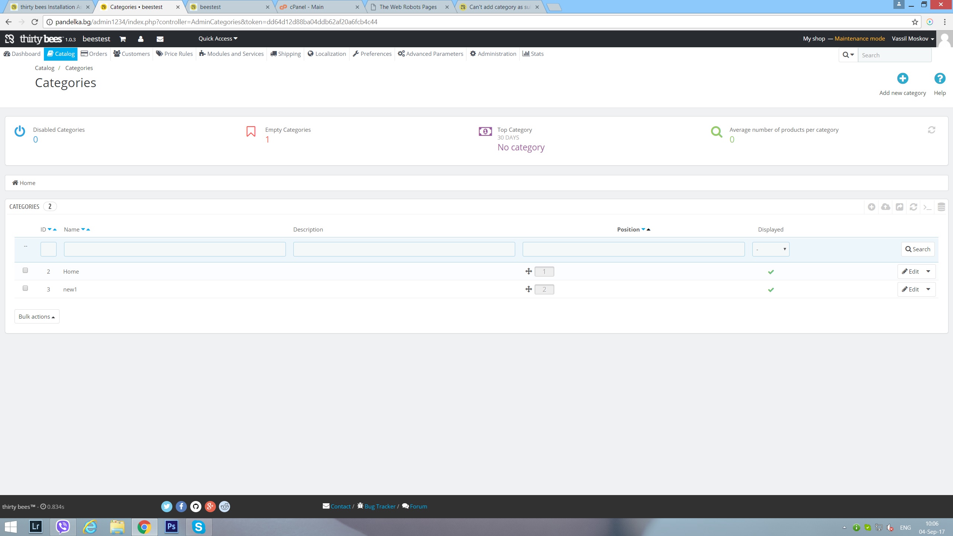The height and width of the screenshot is (536, 953).
Task: Refresh the KPI statistics panel
Action: [931, 130]
